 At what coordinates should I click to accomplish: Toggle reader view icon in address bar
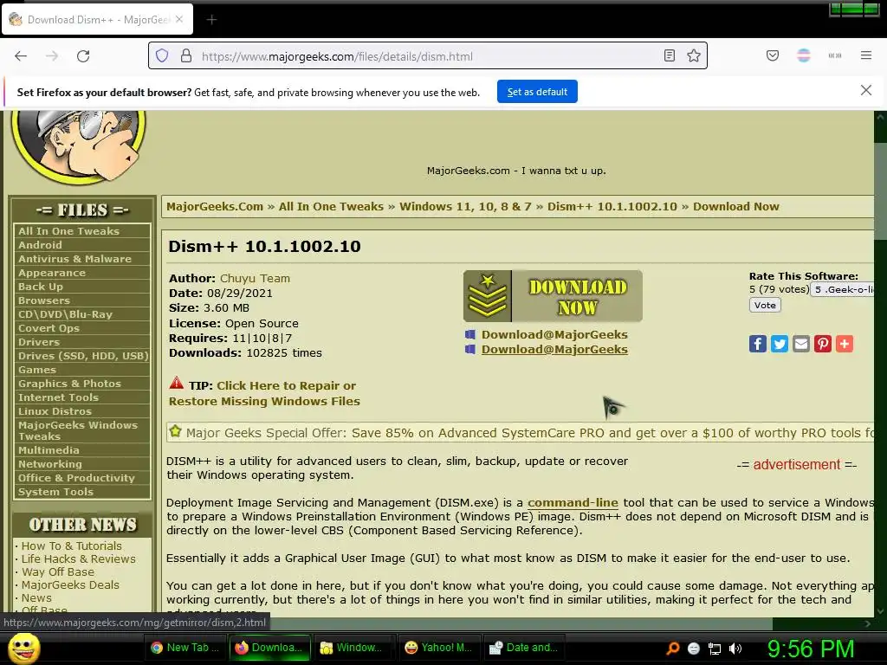670,55
